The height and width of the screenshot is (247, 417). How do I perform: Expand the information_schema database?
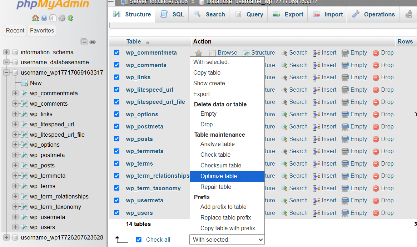[x=6, y=52]
